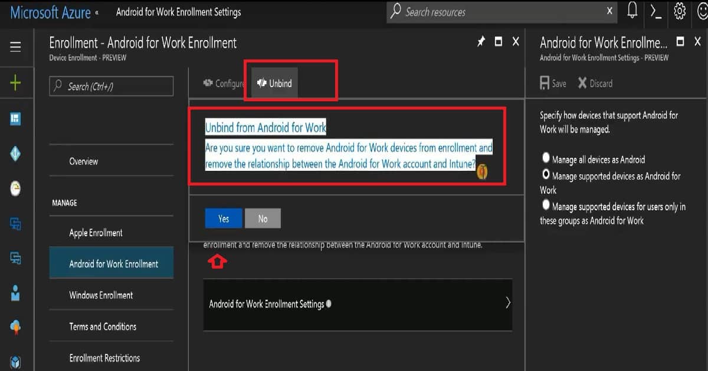Click the Search (Ctrl+/) menu filter box
Image resolution: width=708 pixels, height=371 pixels.
click(x=112, y=86)
